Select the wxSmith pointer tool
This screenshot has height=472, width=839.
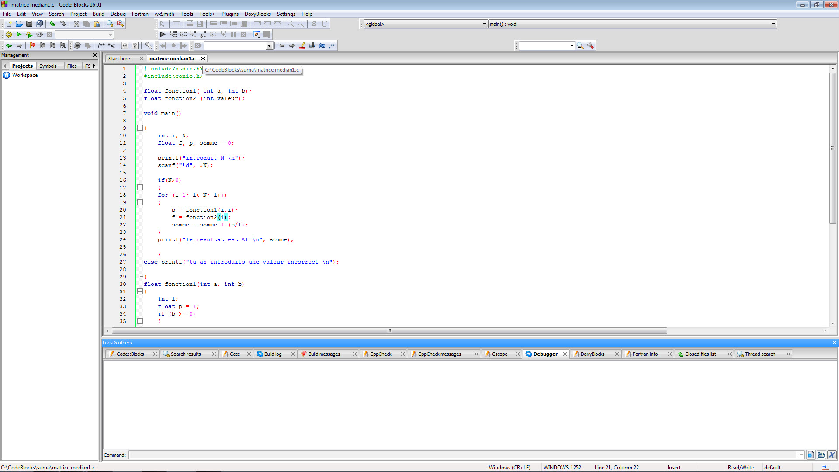point(162,24)
